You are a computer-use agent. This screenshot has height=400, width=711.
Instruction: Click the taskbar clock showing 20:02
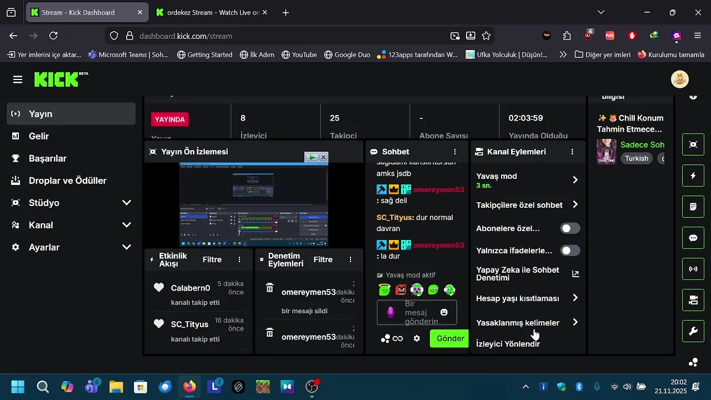pos(671,387)
